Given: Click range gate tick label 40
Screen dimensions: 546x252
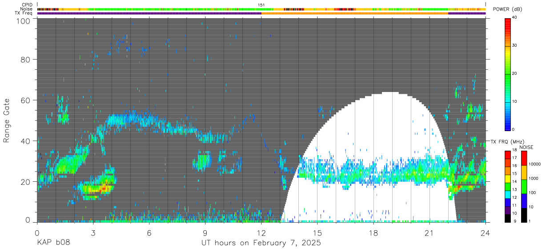Looking at the screenshot, I should click(25, 141).
